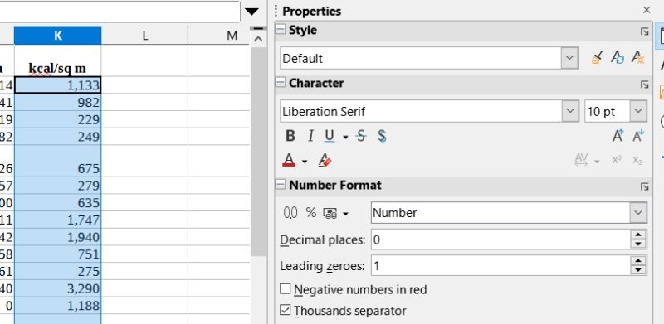Open Liberation Serif font dropdown
The width and height of the screenshot is (664, 324).
569,111
